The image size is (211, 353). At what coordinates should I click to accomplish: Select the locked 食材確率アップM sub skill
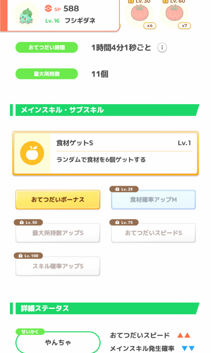point(153,200)
